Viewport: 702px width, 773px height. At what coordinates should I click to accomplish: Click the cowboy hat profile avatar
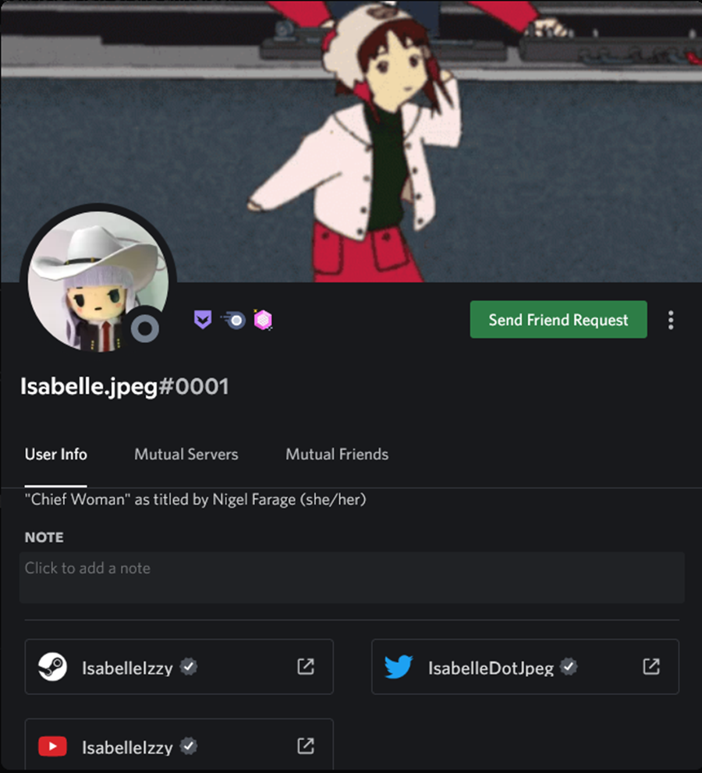tap(98, 282)
